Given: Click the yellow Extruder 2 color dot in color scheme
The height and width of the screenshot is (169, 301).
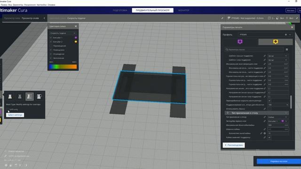Looking at the screenshot, I should 76,42.
